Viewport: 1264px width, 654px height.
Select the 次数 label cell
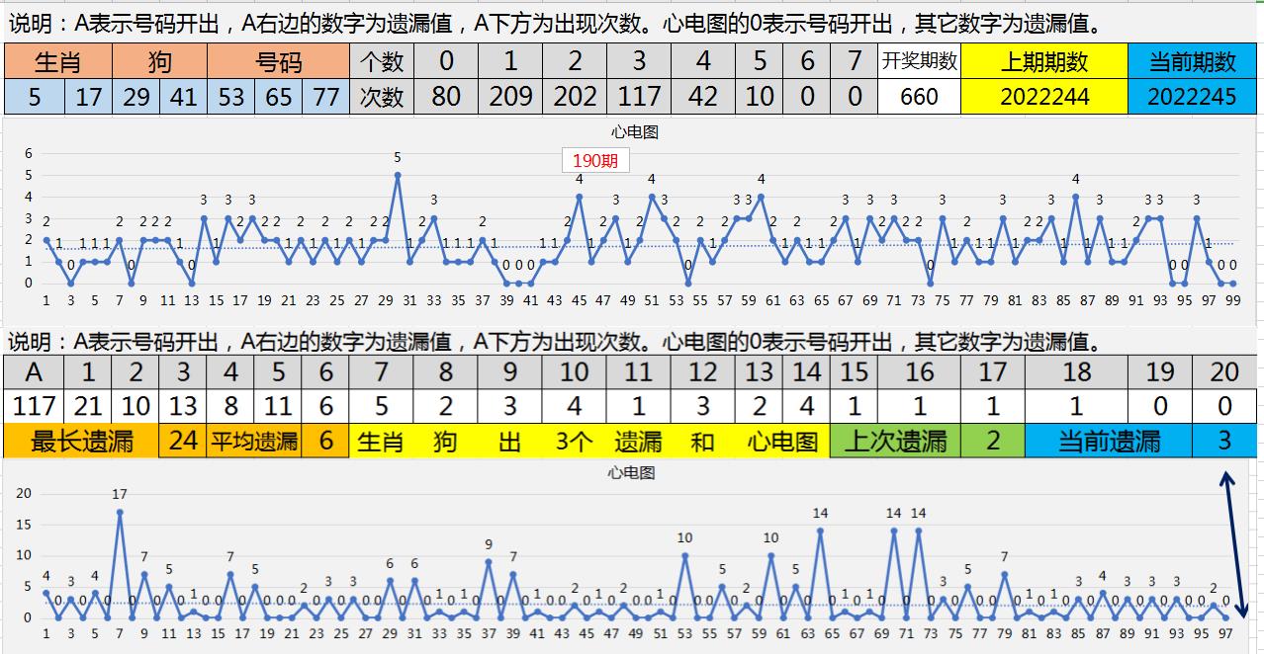click(x=381, y=97)
